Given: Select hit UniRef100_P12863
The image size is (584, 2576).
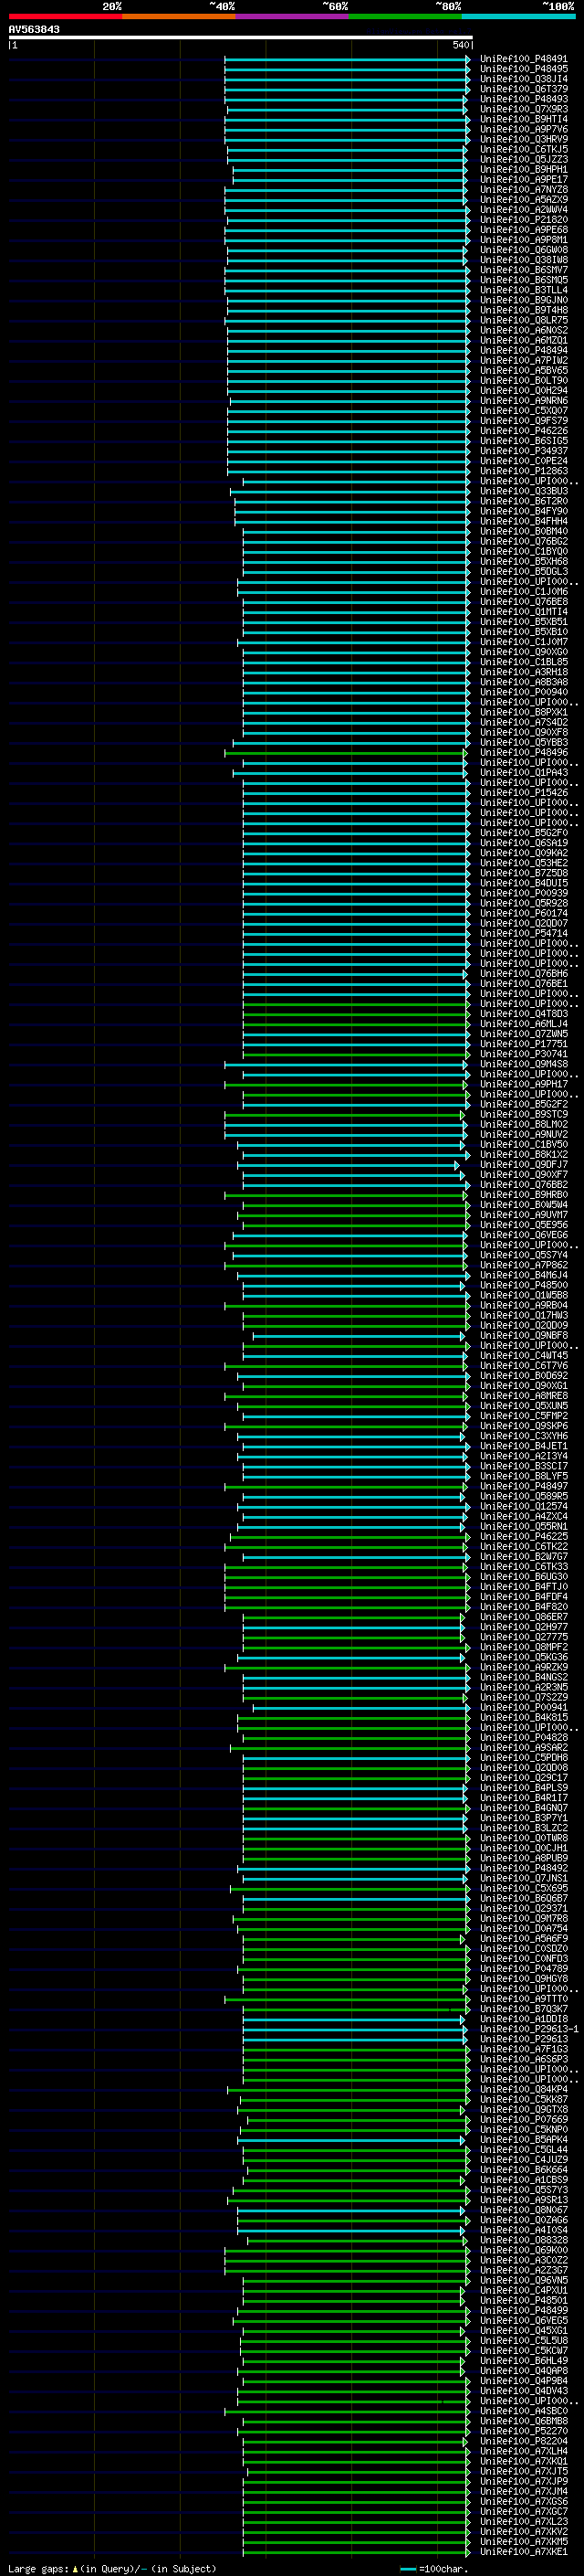Looking at the screenshot, I should click(x=523, y=471).
